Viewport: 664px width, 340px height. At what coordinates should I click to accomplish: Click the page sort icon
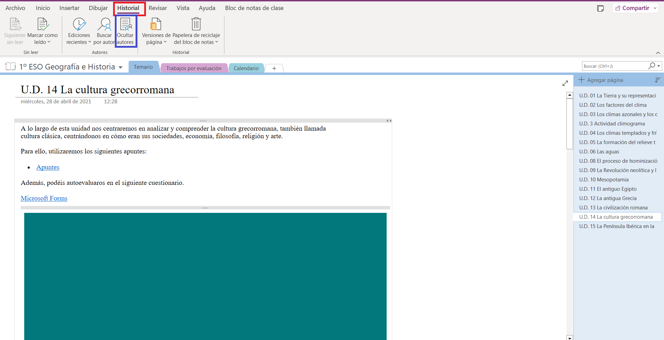657,80
